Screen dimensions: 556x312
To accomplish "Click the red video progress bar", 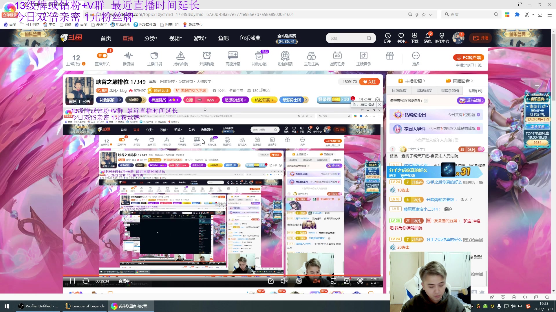I will click(x=222, y=275).
